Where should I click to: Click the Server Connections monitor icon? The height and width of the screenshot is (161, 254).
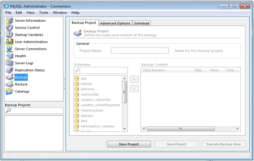click(9, 49)
